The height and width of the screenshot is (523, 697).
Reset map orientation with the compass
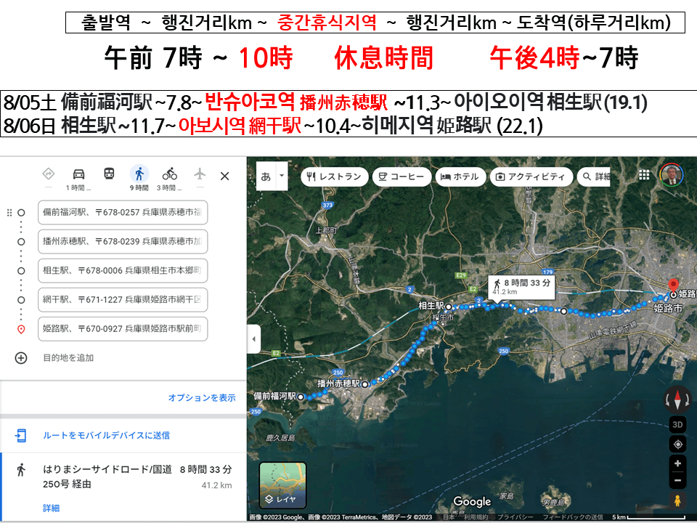[677, 399]
